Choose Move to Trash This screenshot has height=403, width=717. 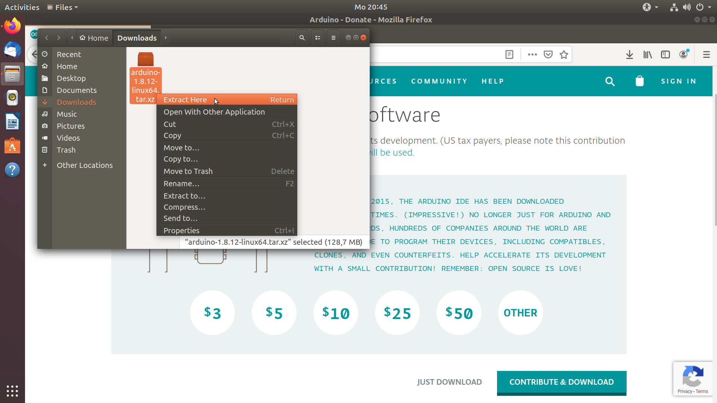coord(227,171)
